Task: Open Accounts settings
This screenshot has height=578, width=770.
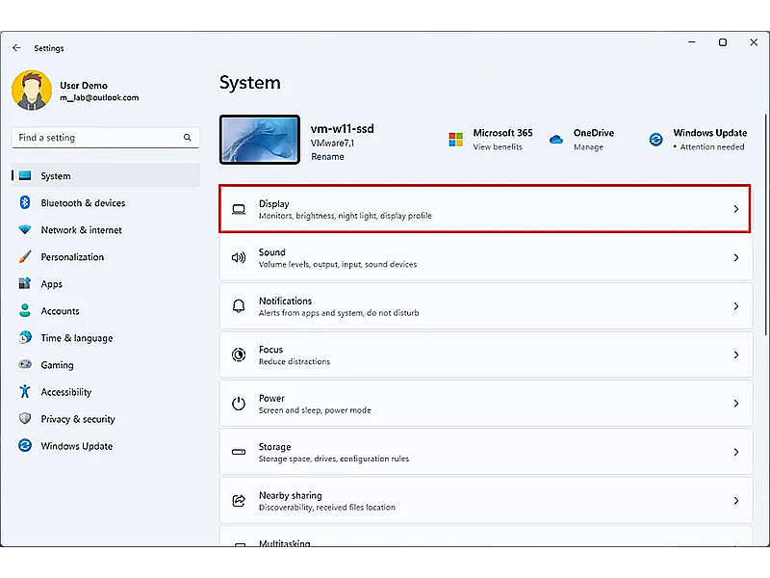Action: (106, 310)
